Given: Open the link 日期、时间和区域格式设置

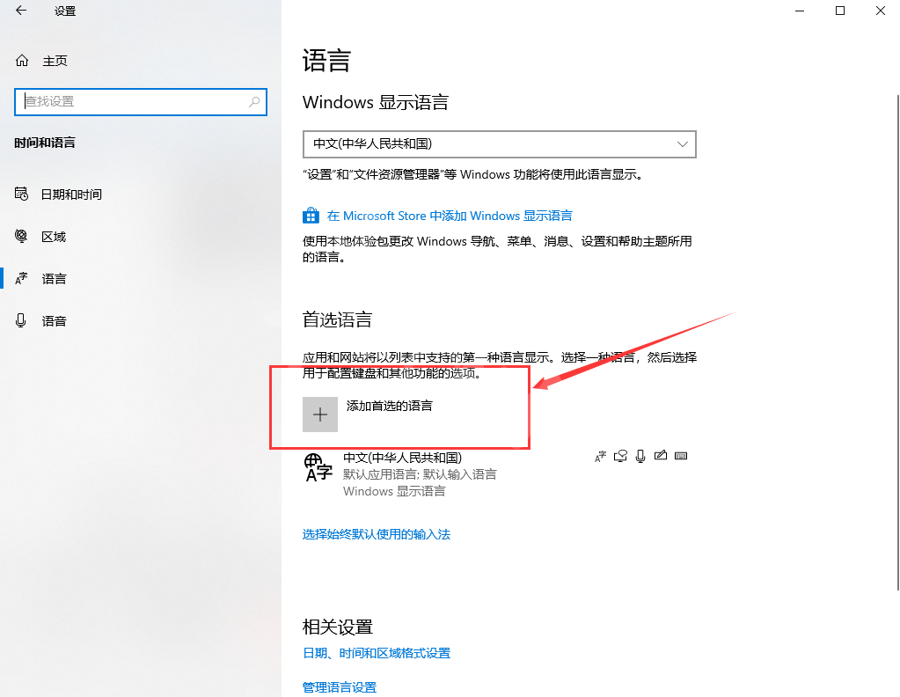Looking at the screenshot, I should pyautogui.click(x=377, y=653).
